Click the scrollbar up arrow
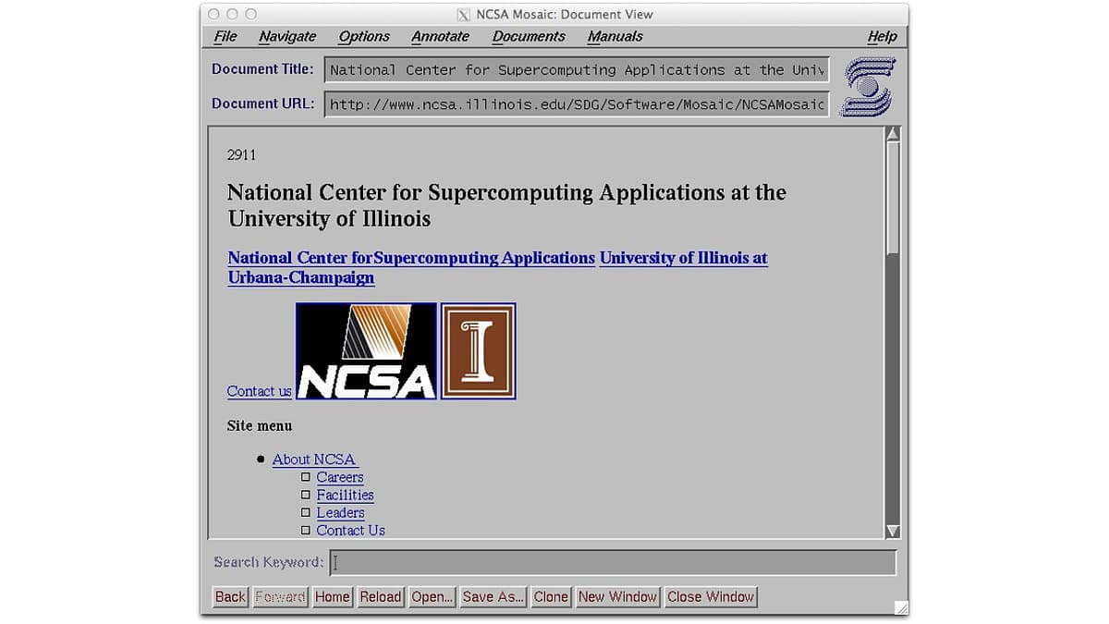The image size is (1109, 624). pyautogui.click(x=893, y=134)
